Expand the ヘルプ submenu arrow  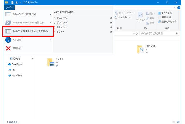[50, 40]
